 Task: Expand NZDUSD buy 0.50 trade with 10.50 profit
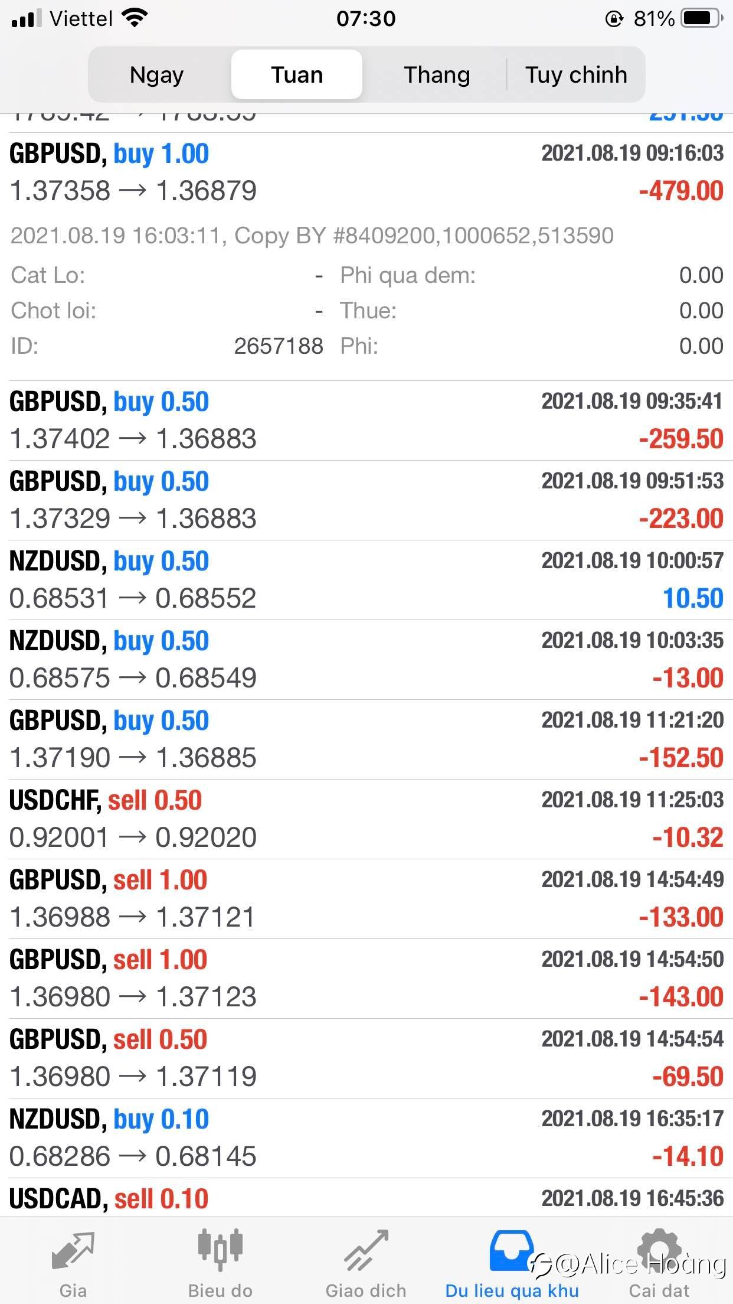[366, 580]
